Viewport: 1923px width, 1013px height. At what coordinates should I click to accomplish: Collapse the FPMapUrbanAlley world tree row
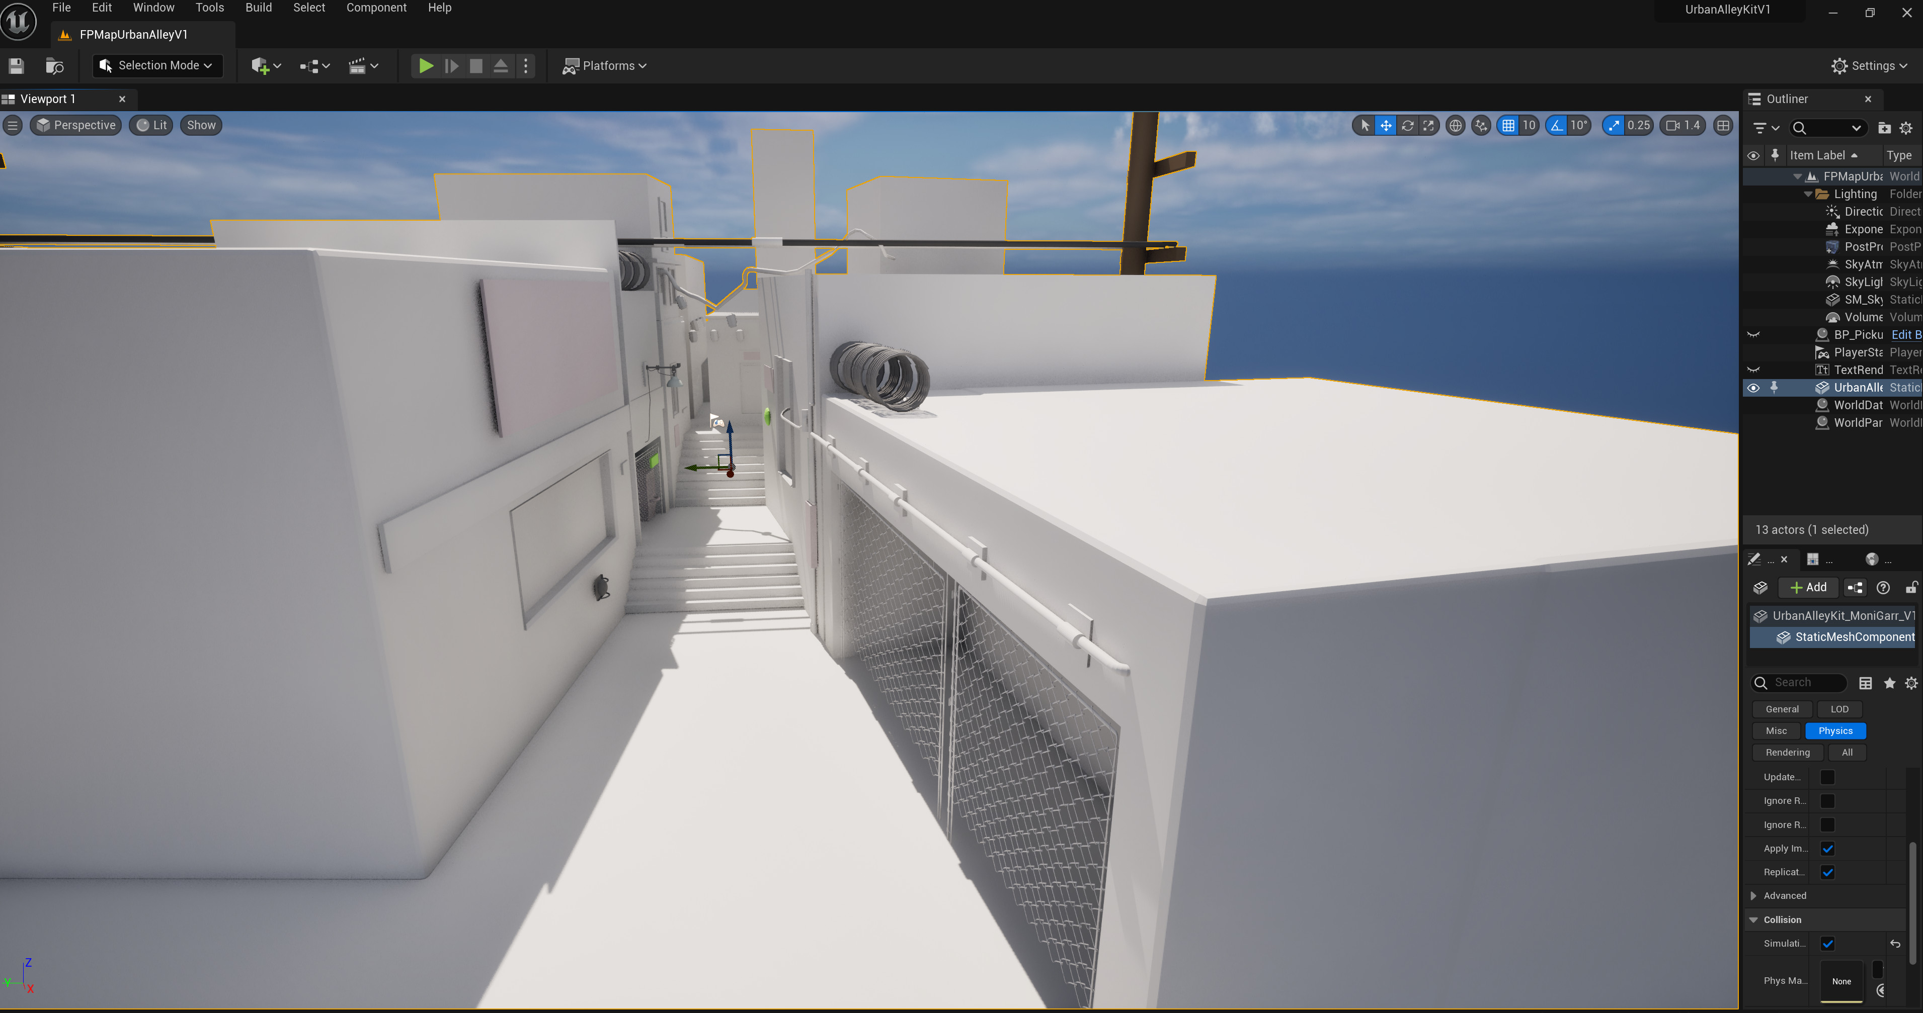pyautogui.click(x=1798, y=177)
